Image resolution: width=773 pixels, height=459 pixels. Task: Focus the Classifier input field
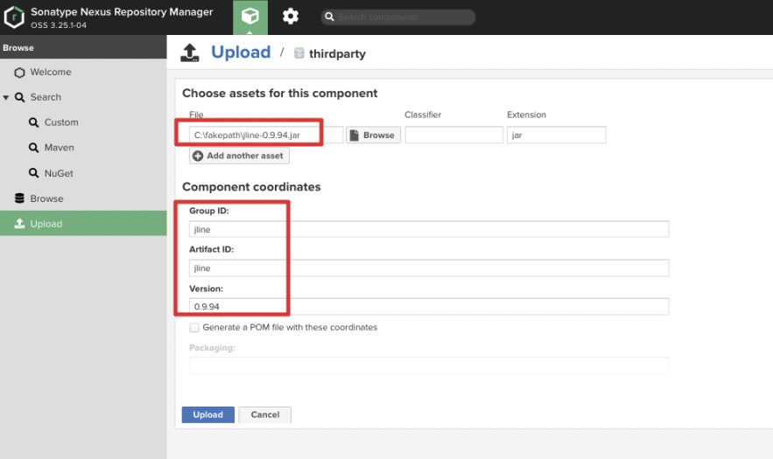coord(454,135)
